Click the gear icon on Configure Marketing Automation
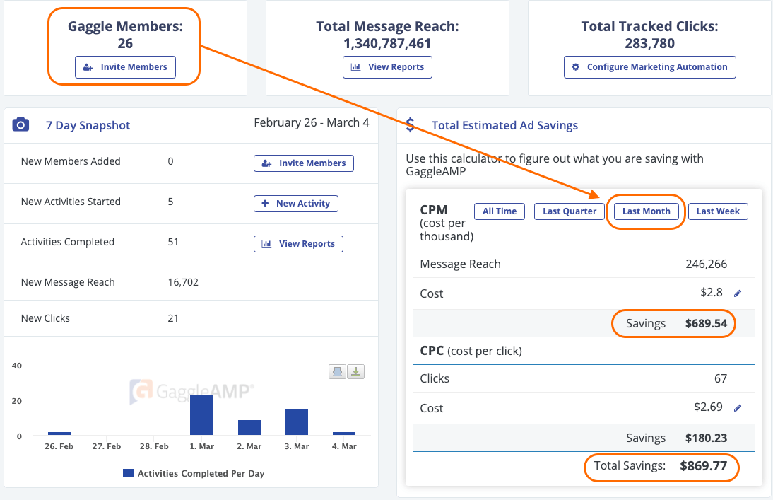The height and width of the screenshot is (500, 773). [x=575, y=67]
